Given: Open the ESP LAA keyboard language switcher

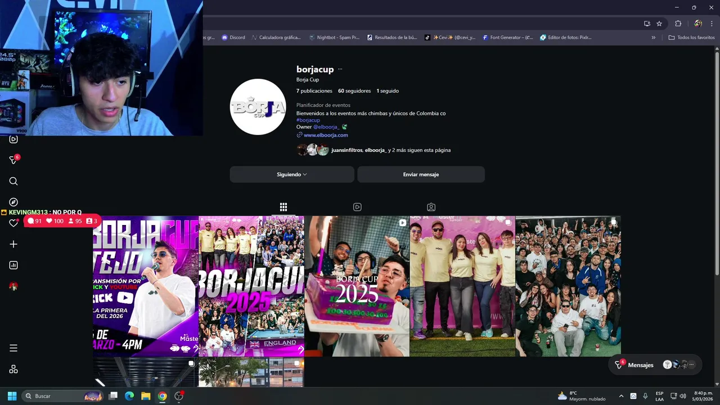Looking at the screenshot, I should pos(660,396).
